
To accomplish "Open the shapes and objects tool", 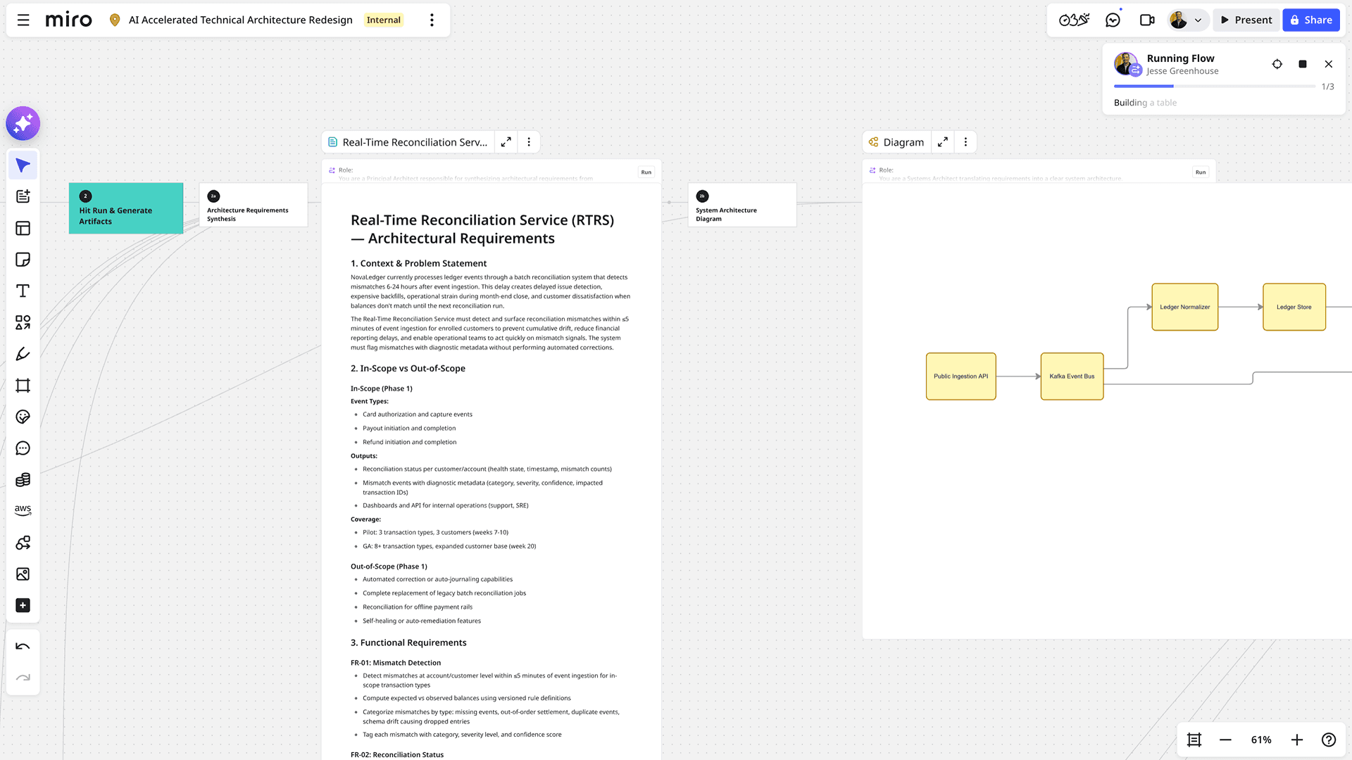I will [23, 322].
